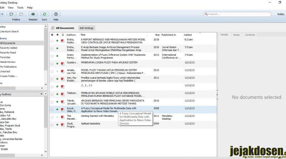Viewport: 286px width, 159px height.
Task: Open PDF icon for MODEL FUZZY TAHANI row
Action: [63, 71]
